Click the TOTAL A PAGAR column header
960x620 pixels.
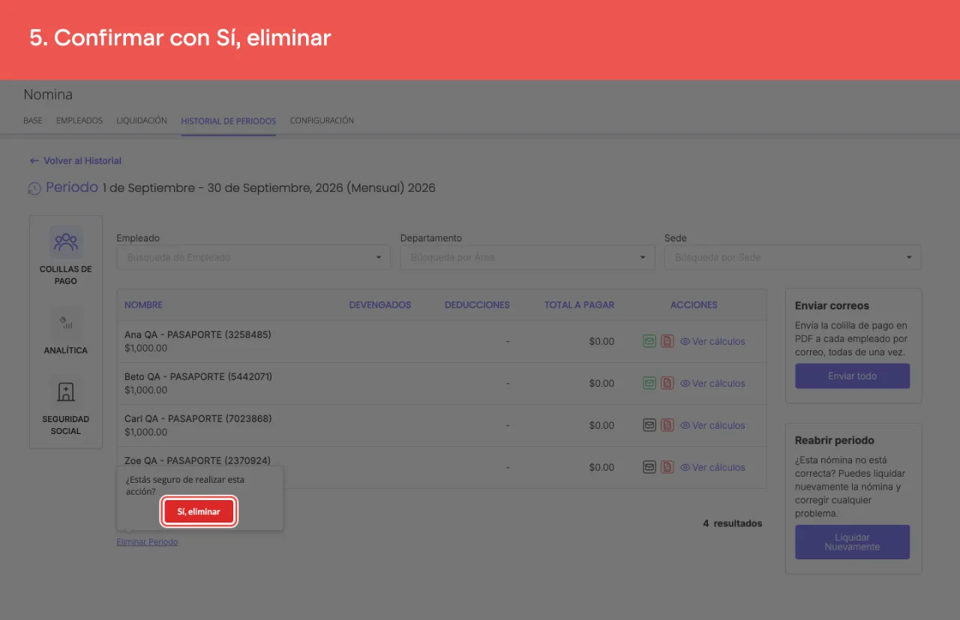[579, 305]
